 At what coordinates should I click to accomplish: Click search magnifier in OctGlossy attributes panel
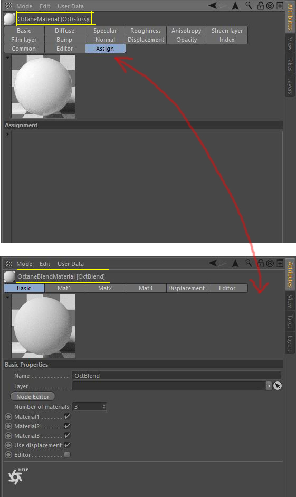click(249, 6)
